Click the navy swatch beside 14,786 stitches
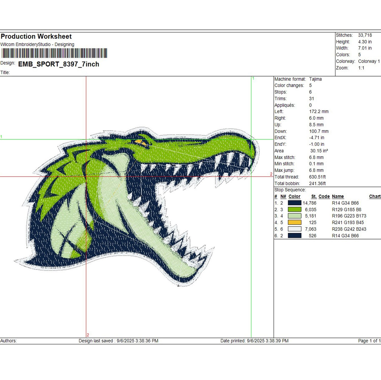Screen dimensions: 381x380 [x=294, y=203]
